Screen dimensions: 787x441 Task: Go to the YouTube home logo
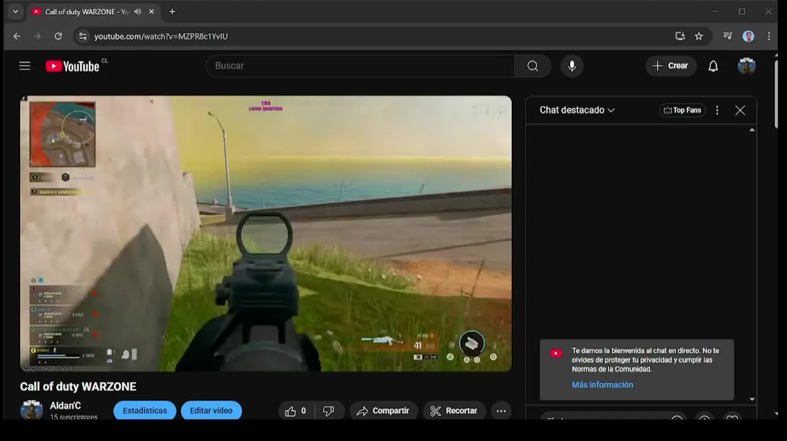(72, 66)
